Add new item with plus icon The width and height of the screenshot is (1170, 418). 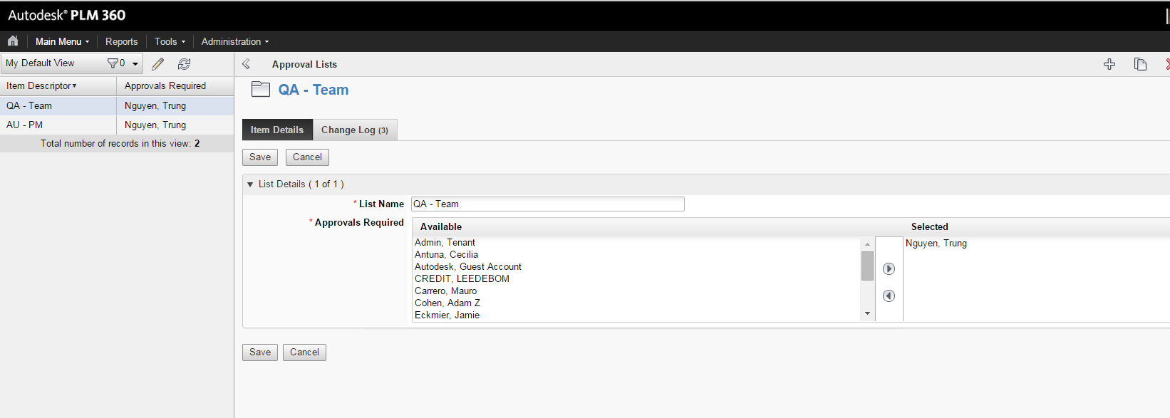(x=1109, y=64)
